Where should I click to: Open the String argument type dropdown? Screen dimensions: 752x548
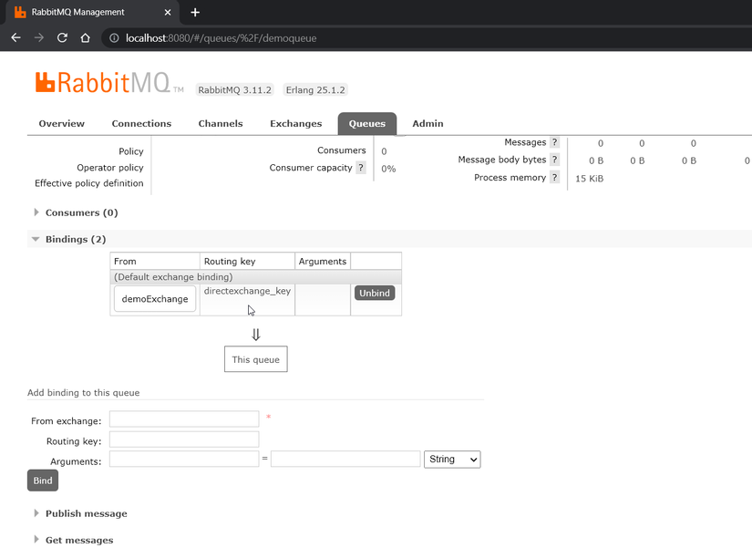[451, 459]
